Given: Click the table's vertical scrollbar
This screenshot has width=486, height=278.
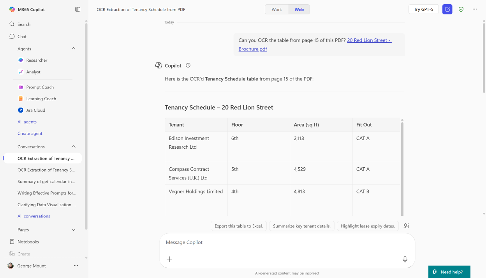Looking at the screenshot, I should point(402,167).
